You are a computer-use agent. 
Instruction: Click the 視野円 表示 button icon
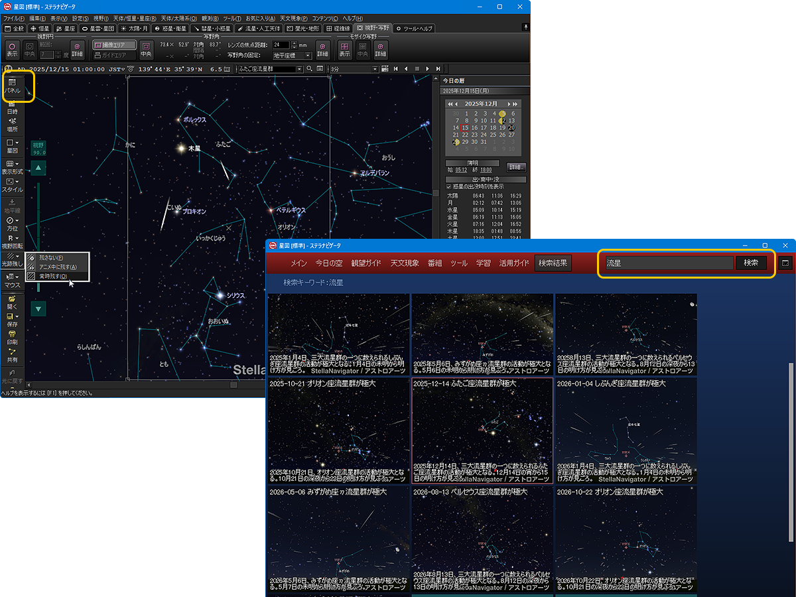[12, 50]
